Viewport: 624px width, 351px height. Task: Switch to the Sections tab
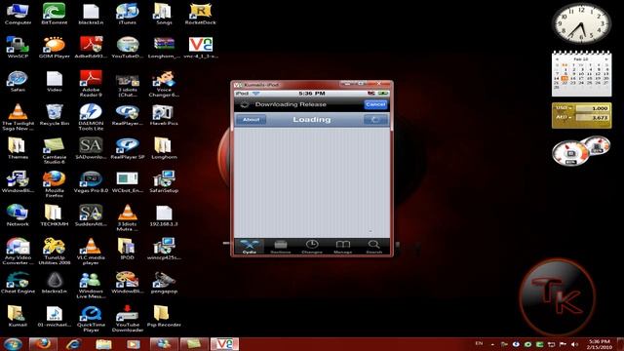[x=281, y=247]
